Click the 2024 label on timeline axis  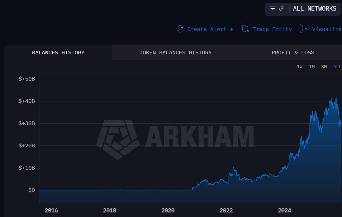pos(284,210)
